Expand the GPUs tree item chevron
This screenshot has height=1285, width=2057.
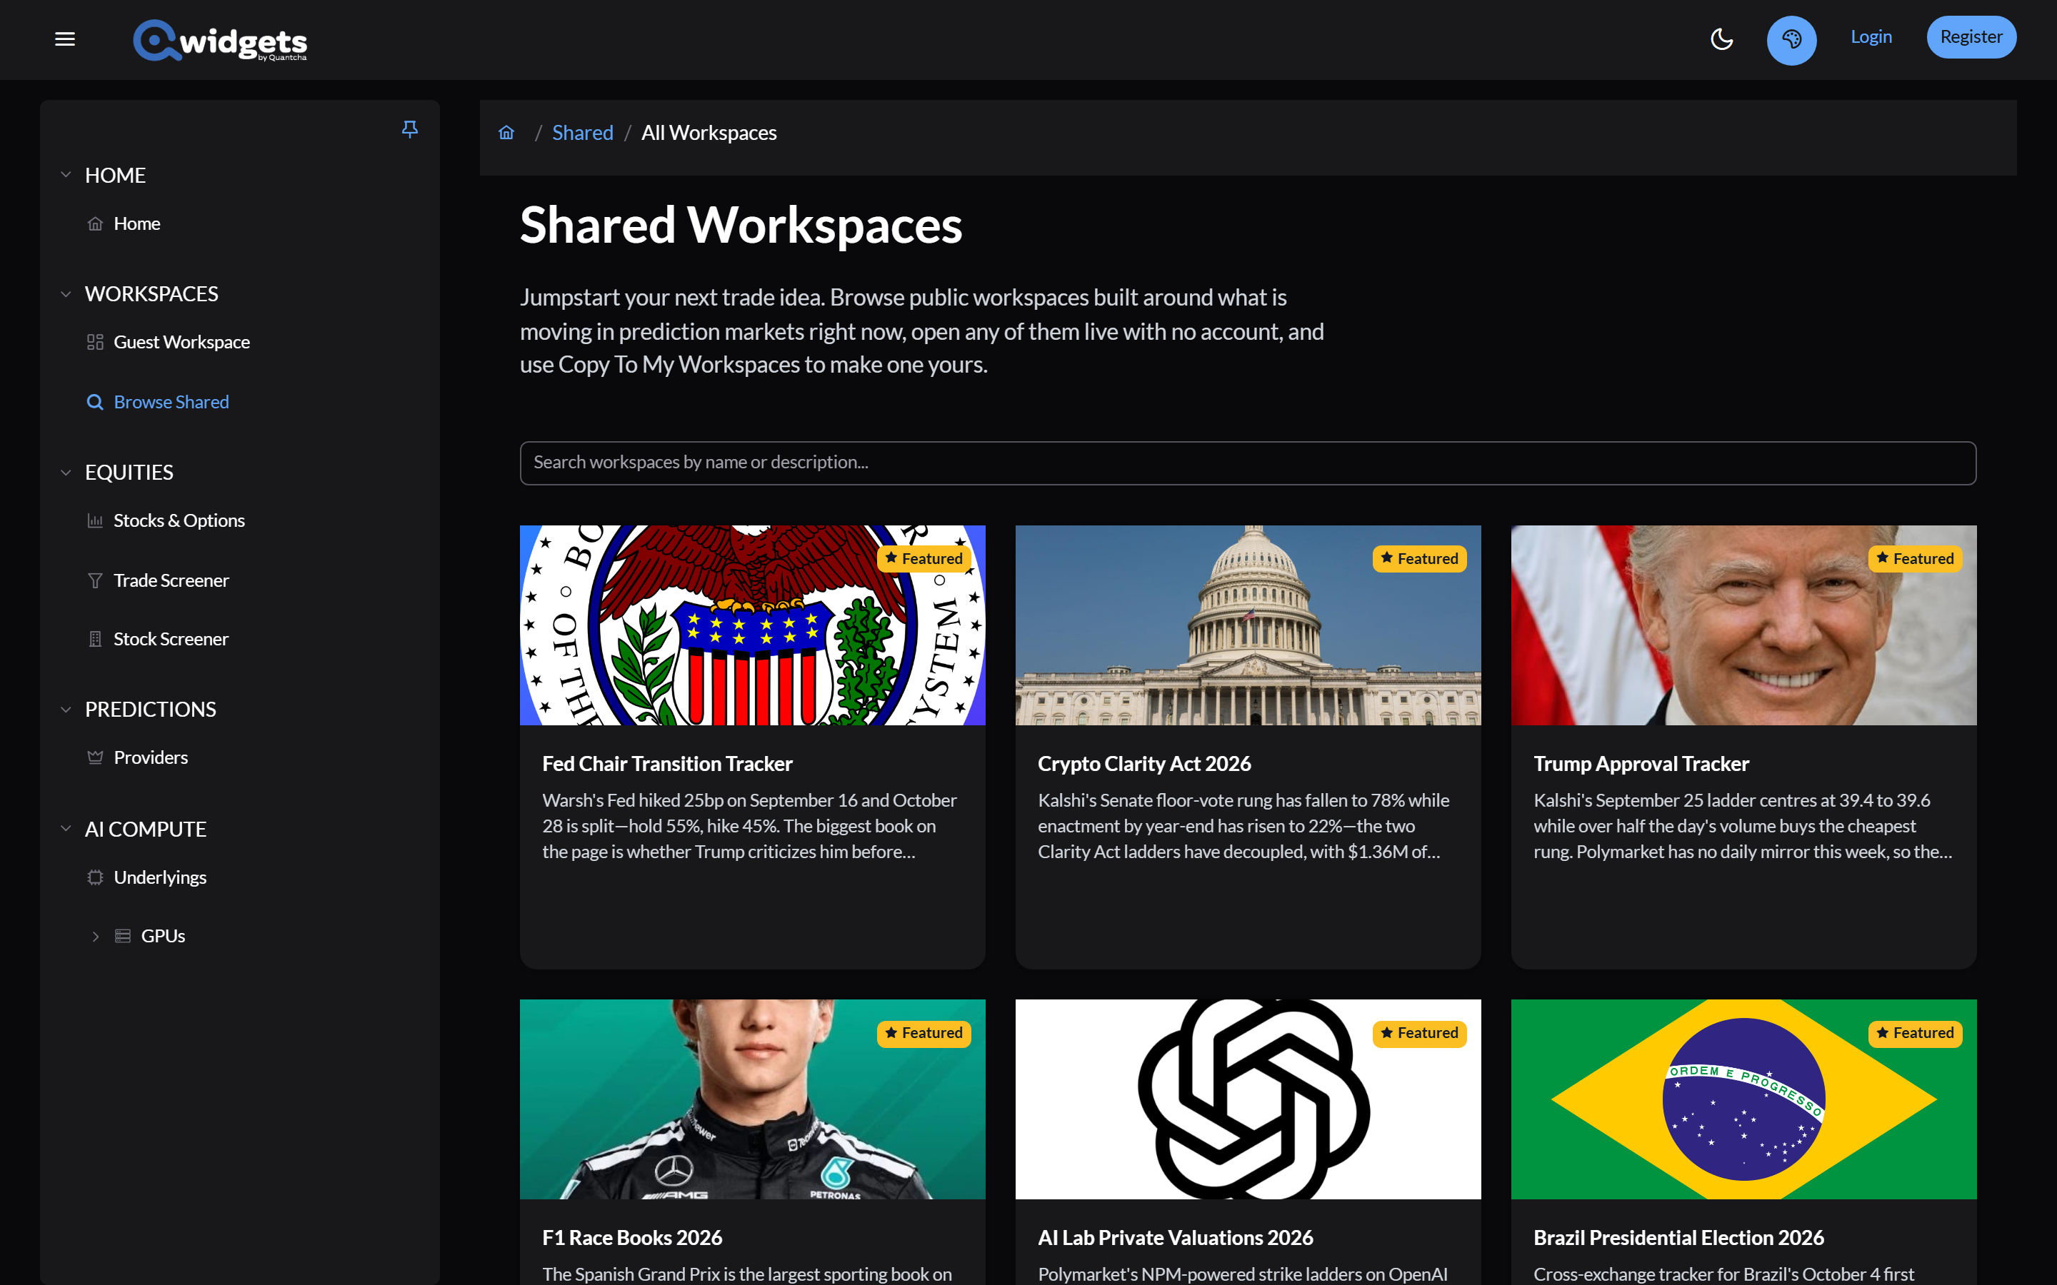pyautogui.click(x=95, y=936)
